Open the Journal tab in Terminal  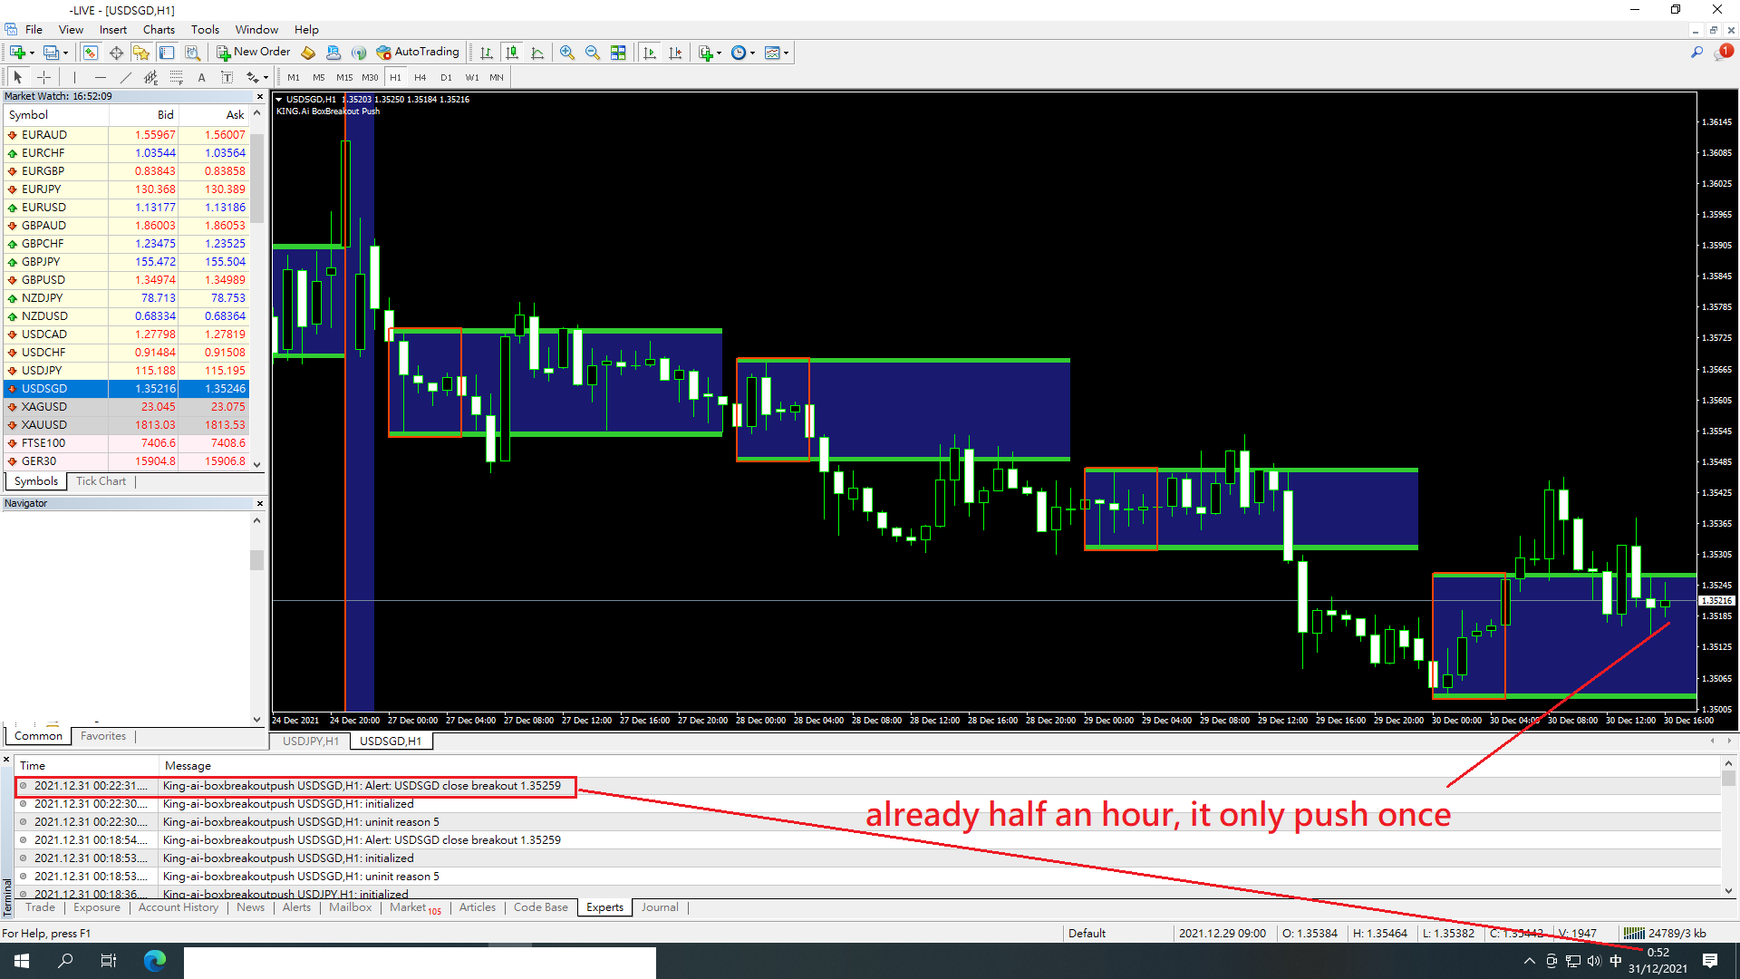pyautogui.click(x=660, y=906)
